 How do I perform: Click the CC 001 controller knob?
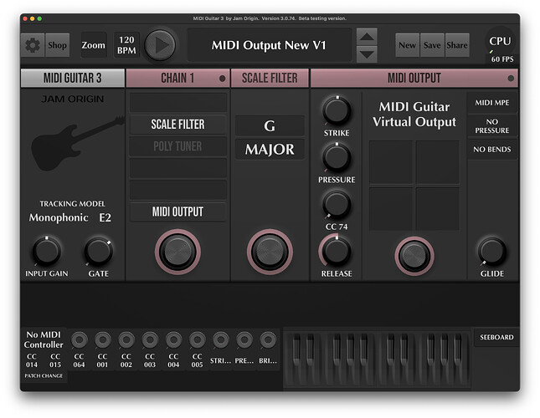coord(103,340)
